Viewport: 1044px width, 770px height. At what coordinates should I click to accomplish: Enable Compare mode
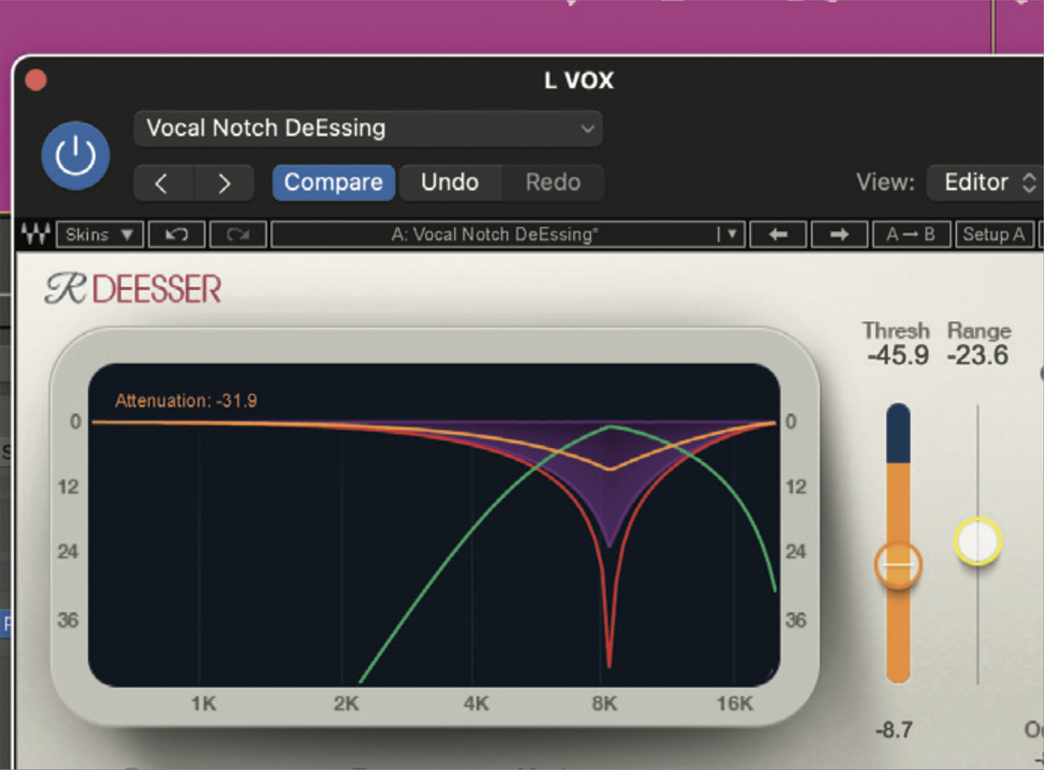tap(333, 183)
